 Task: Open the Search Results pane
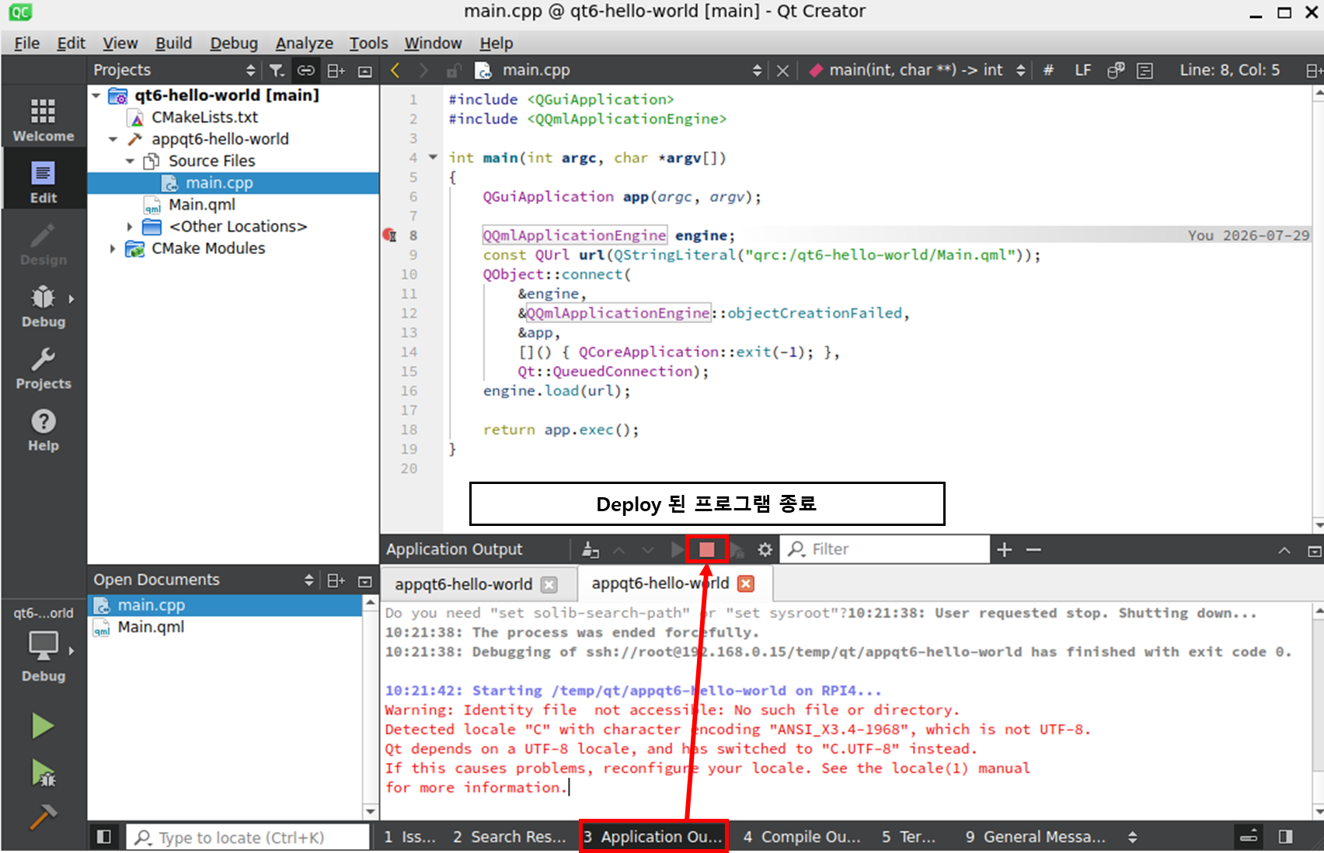pyautogui.click(x=510, y=837)
